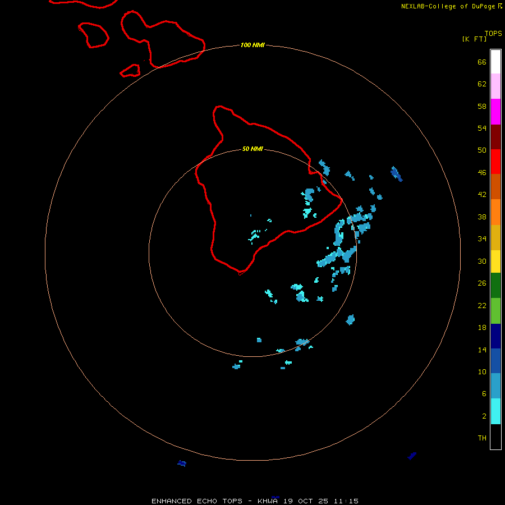The width and height of the screenshot is (505, 505).
Task: Select the cyan legend swatch
Action: [x=495, y=411]
